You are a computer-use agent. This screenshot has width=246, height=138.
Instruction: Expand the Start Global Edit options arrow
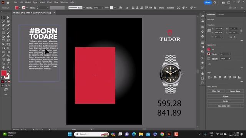tap(242, 106)
